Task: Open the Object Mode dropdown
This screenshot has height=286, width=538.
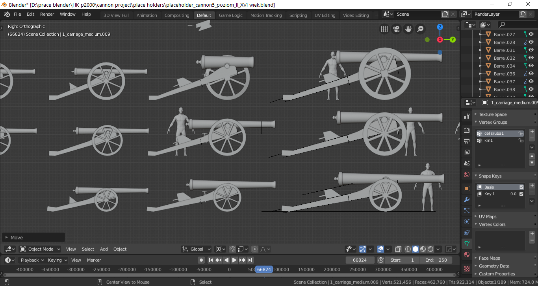Action: (40, 249)
